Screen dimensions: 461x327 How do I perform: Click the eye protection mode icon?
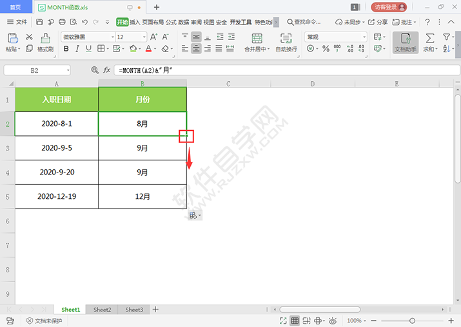(x=333, y=321)
